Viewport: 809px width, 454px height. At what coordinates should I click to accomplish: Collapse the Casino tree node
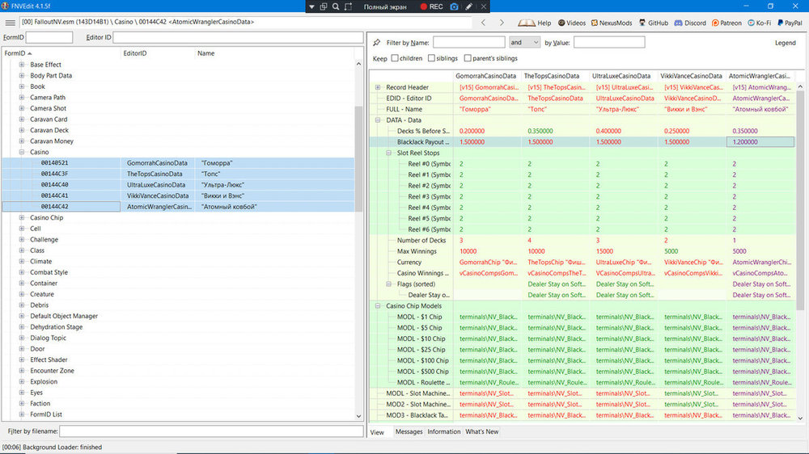(22, 152)
